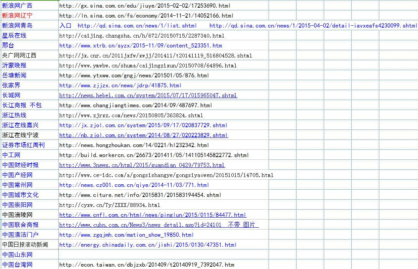Click the www.zgqjmh.com URL cell

(164, 235)
